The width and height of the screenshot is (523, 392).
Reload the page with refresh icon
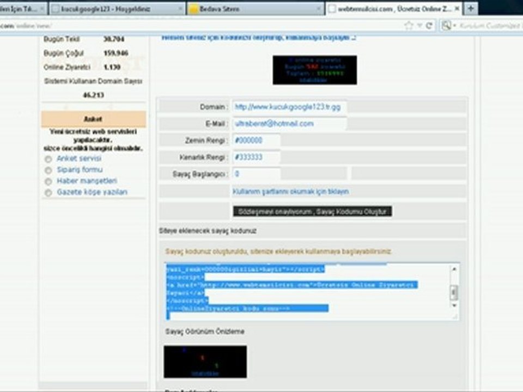pyautogui.click(x=429, y=26)
